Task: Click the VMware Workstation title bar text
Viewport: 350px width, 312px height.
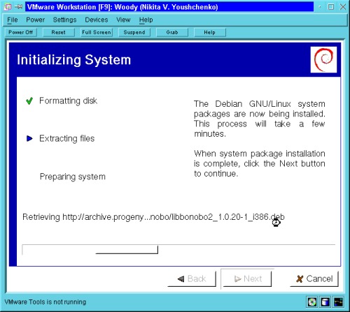Action: point(122,7)
